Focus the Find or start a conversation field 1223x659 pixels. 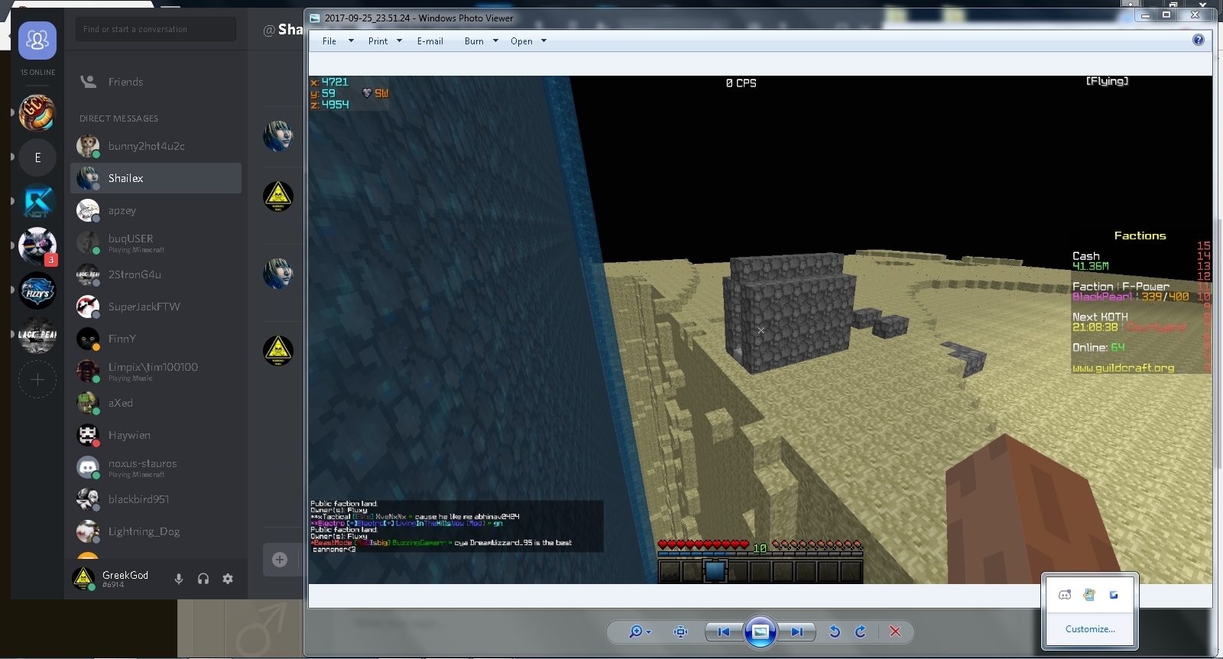[x=156, y=29]
